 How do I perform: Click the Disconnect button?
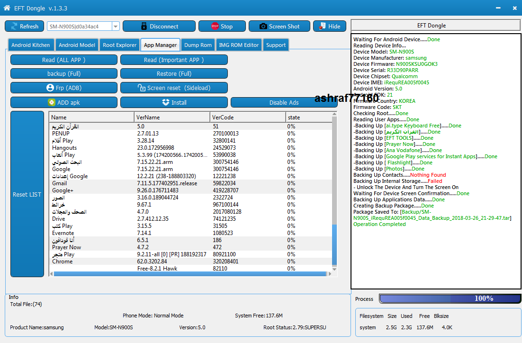pyautogui.click(x=159, y=27)
